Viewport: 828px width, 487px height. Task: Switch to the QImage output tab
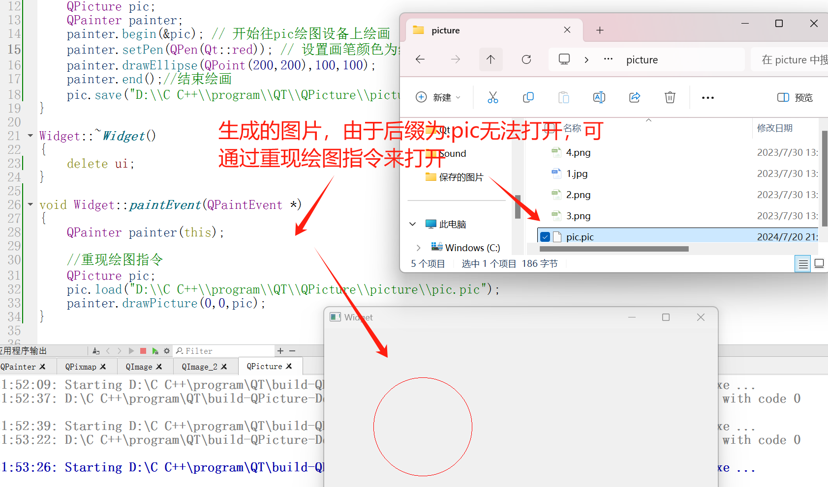coord(139,367)
